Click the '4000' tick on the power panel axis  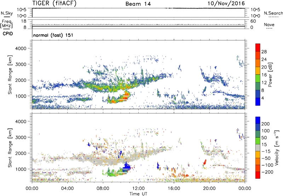click(x=21, y=48)
